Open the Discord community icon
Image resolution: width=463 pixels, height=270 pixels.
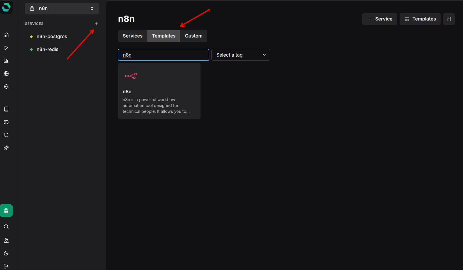coord(6,122)
